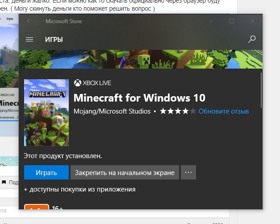Select Этот продукт установлен status text
Image resolution: width=280 pixels, height=224 pixels.
(63, 156)
